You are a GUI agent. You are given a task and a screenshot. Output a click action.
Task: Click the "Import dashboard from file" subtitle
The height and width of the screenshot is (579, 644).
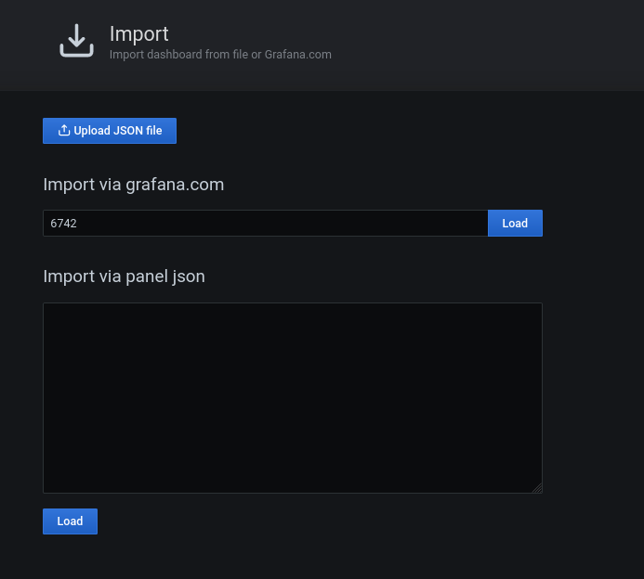click(178, 55)
